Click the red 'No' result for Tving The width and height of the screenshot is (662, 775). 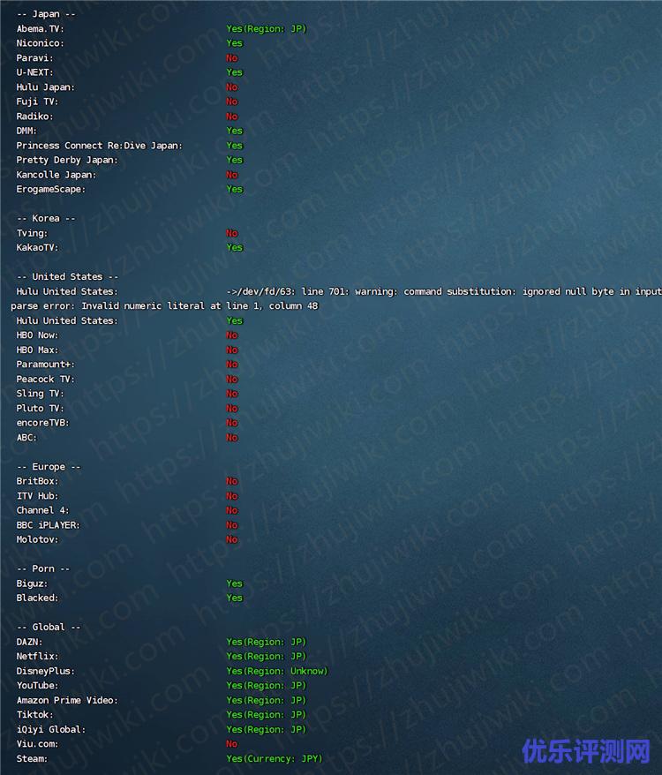(232, 233)
